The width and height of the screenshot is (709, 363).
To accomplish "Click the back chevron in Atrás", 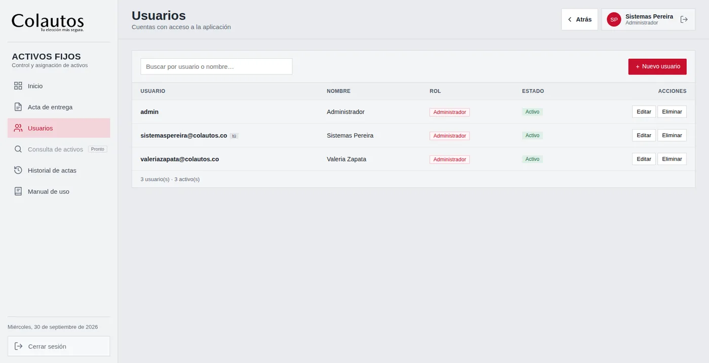I will click(570, 19).
